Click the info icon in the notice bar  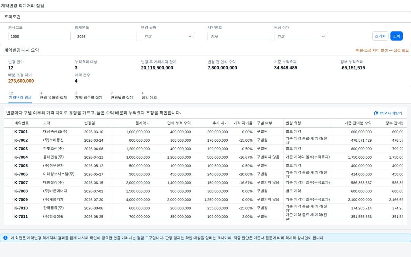5,238
